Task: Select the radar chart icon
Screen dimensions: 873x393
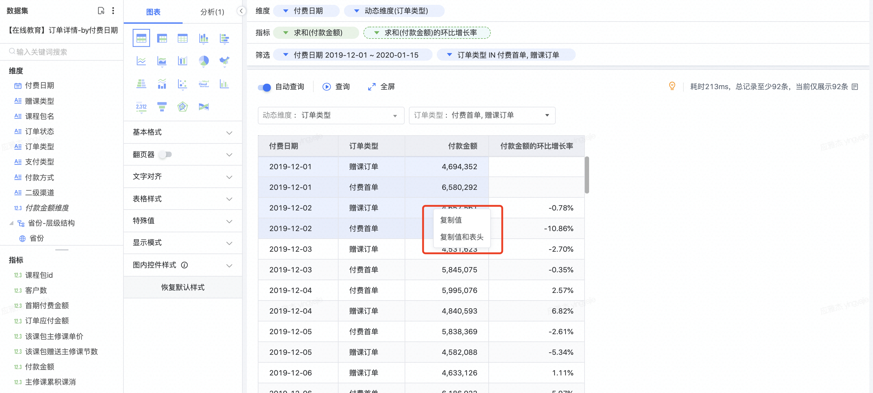Action: coord(183,107)
